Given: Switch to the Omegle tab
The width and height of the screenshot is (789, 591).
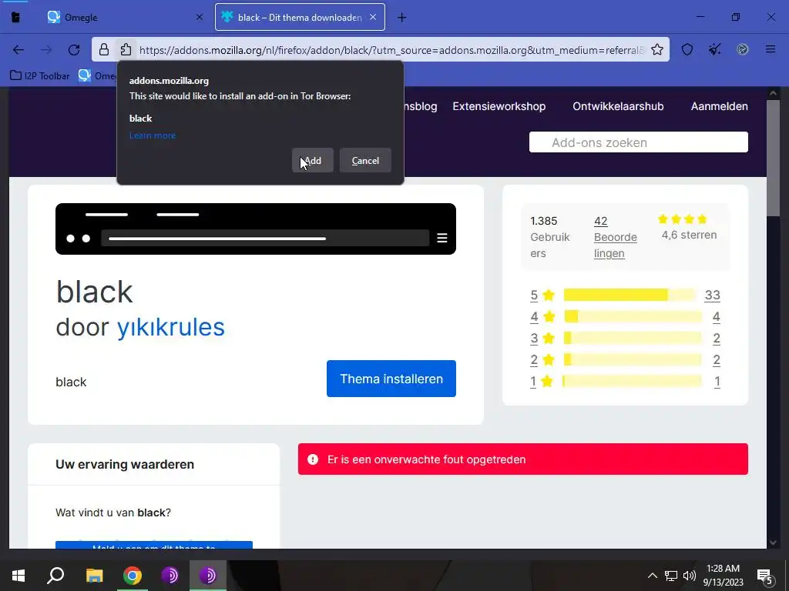Looking at the screenshot, I should pyautogui.click(x=125, y=17).
